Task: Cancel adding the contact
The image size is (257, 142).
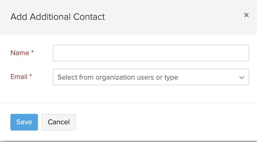Action: pos(59,122)
